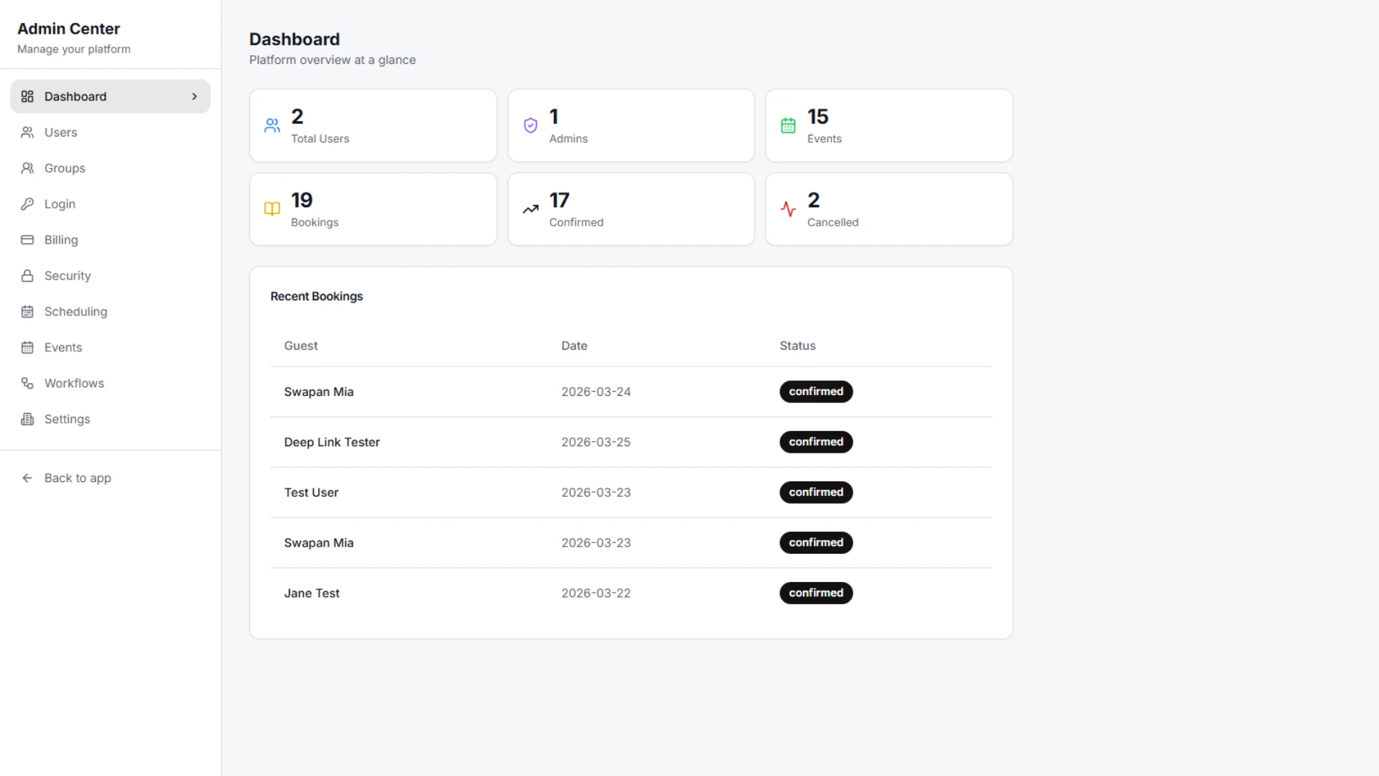Click the Date column header
This screenshot has height=776, width=1379.
tap(575, 346)
